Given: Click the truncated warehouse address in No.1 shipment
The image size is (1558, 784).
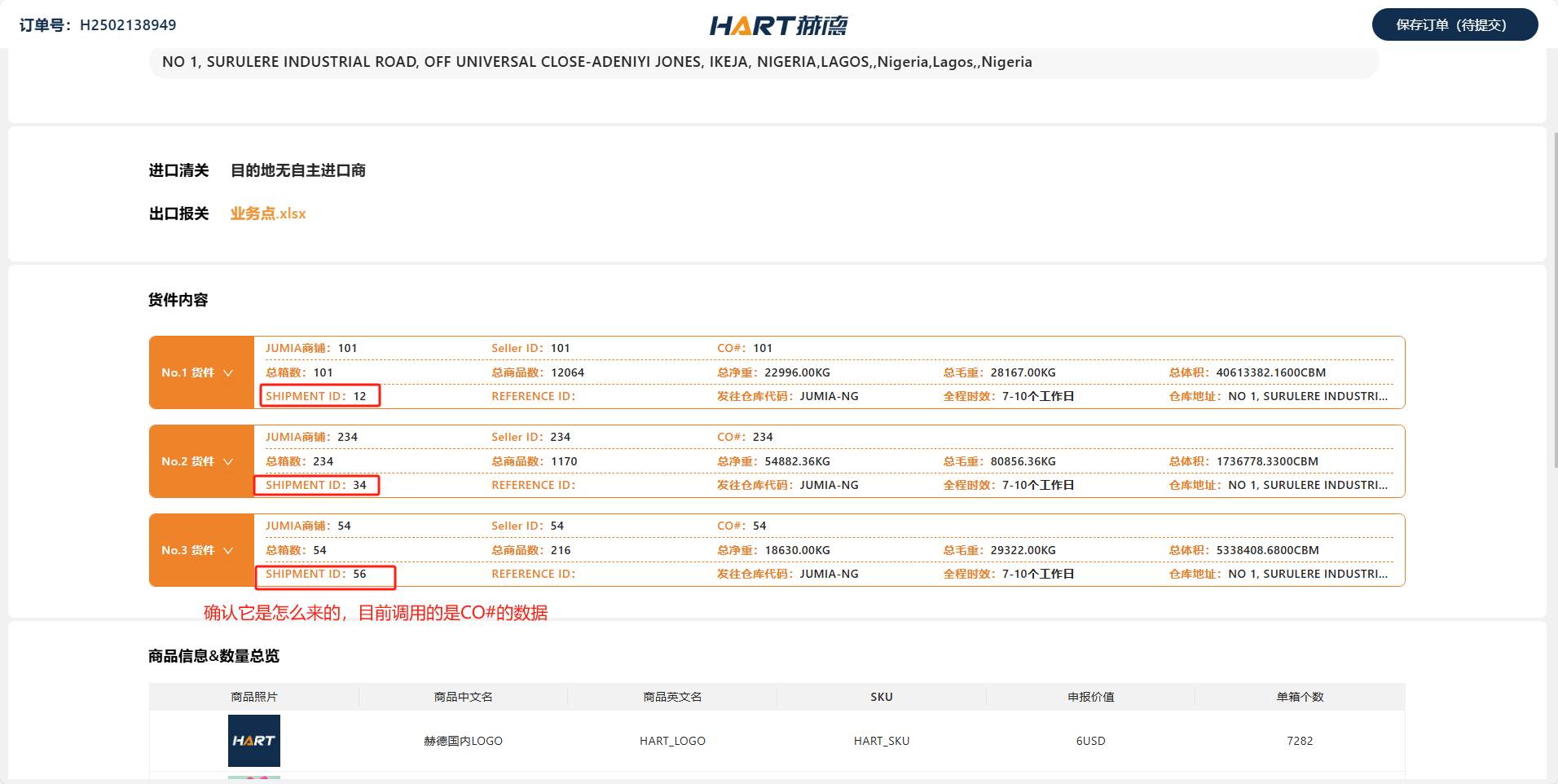Looking at the screenshot, I should tap(1307, 396).
